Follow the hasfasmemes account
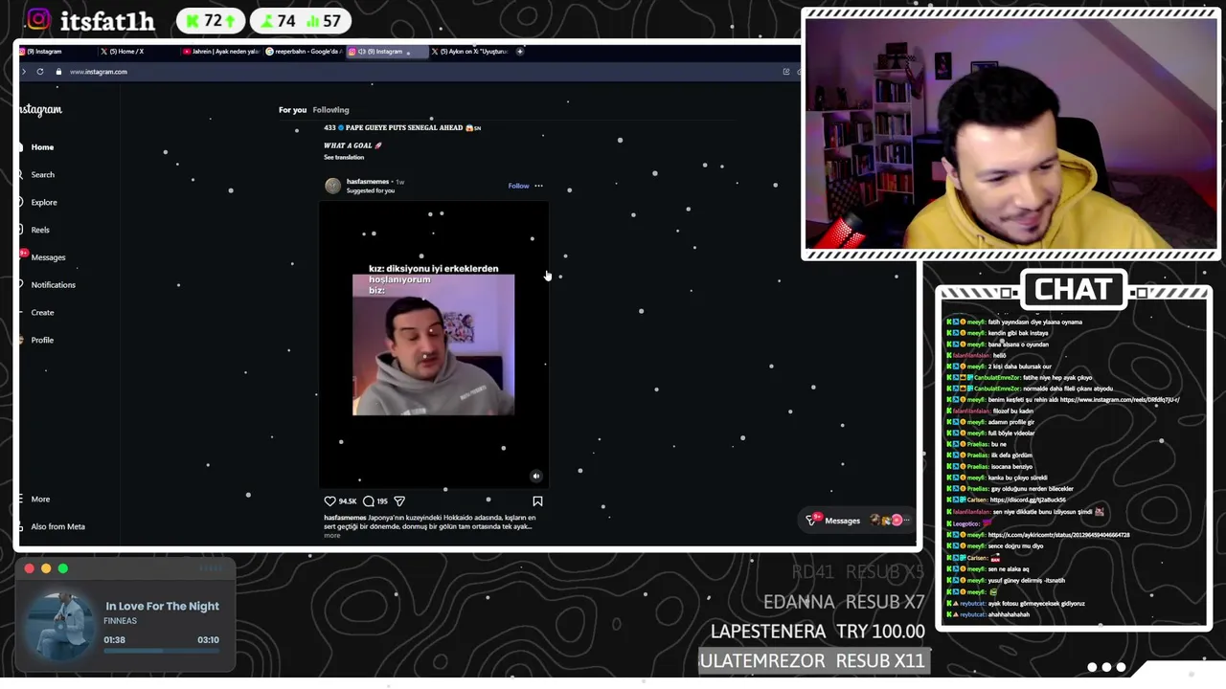 518,186
